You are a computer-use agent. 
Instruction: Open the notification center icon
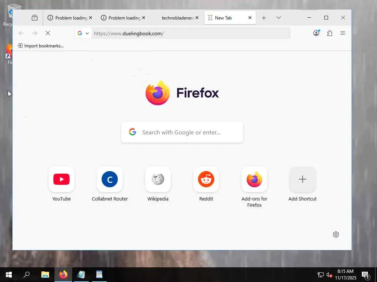[366, 275]
